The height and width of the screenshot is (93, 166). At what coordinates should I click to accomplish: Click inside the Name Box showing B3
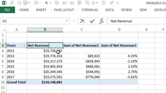[33, 21]
